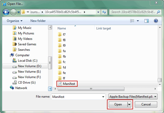Screen dimensions: 164x113
Task: Open Help with the question mark icon
Action: pyautogui.click(x=156, y=21)
